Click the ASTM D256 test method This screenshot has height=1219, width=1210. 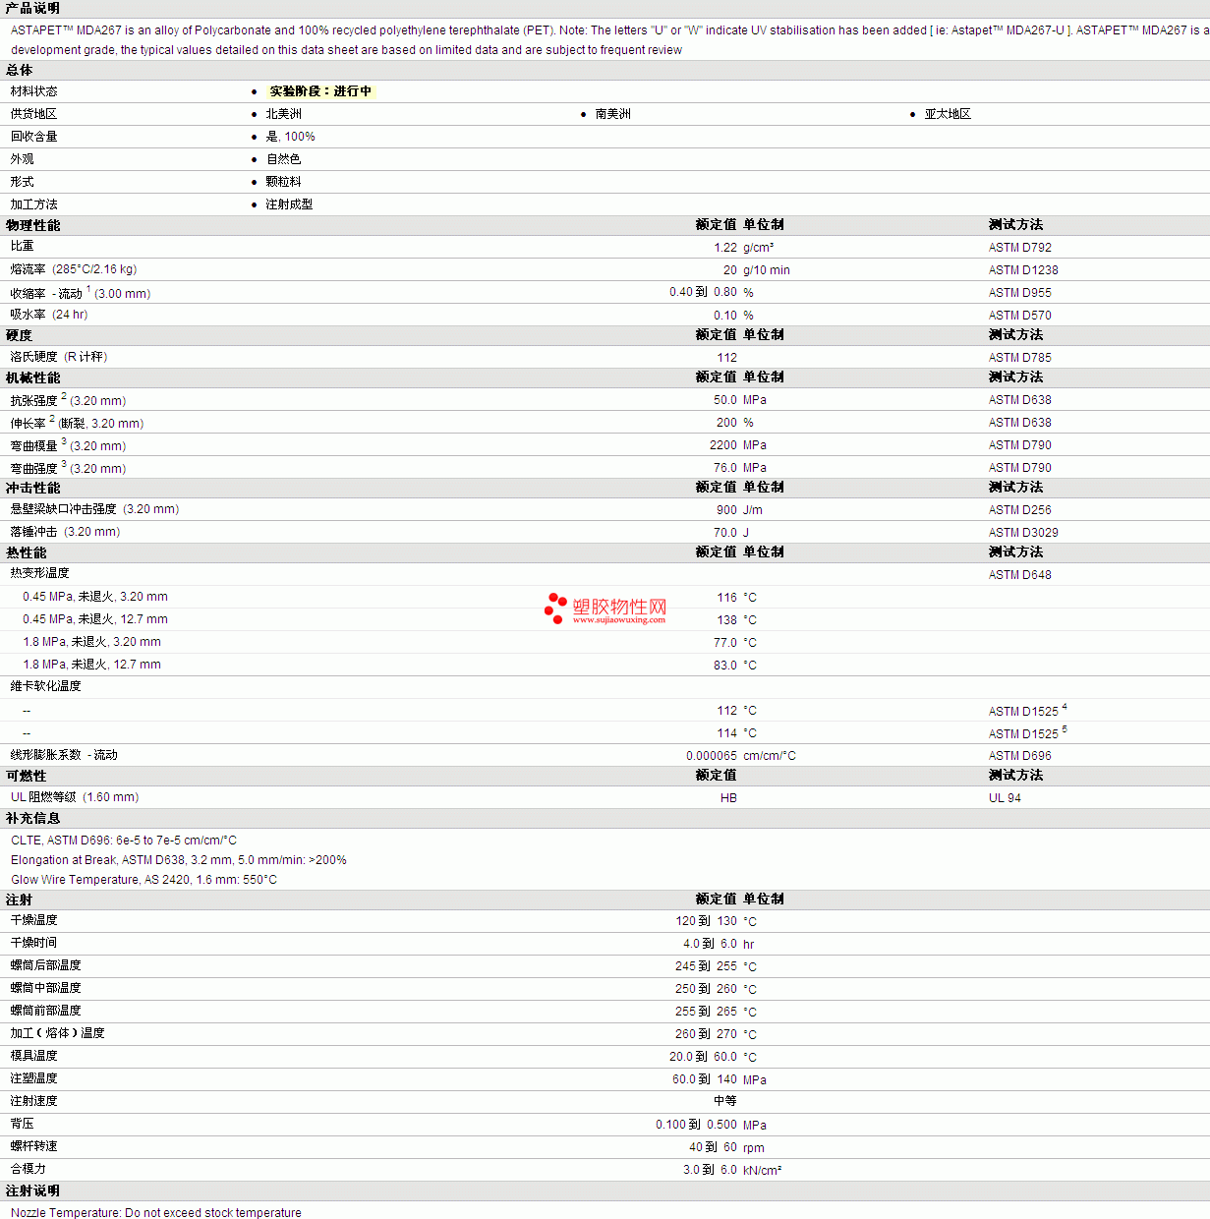(x=1019, y=510)
